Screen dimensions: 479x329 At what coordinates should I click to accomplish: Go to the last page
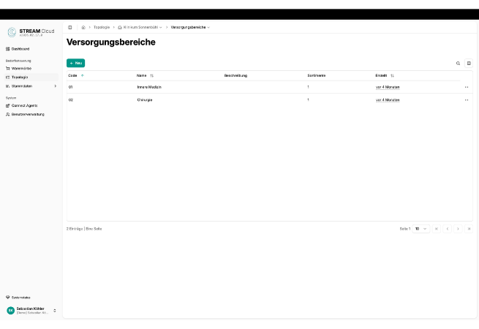click(469, 229)
